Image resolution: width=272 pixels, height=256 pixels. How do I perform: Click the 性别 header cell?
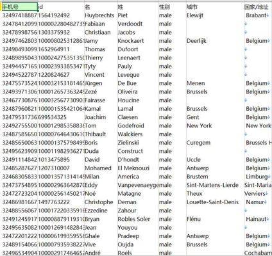coord(173,7)
